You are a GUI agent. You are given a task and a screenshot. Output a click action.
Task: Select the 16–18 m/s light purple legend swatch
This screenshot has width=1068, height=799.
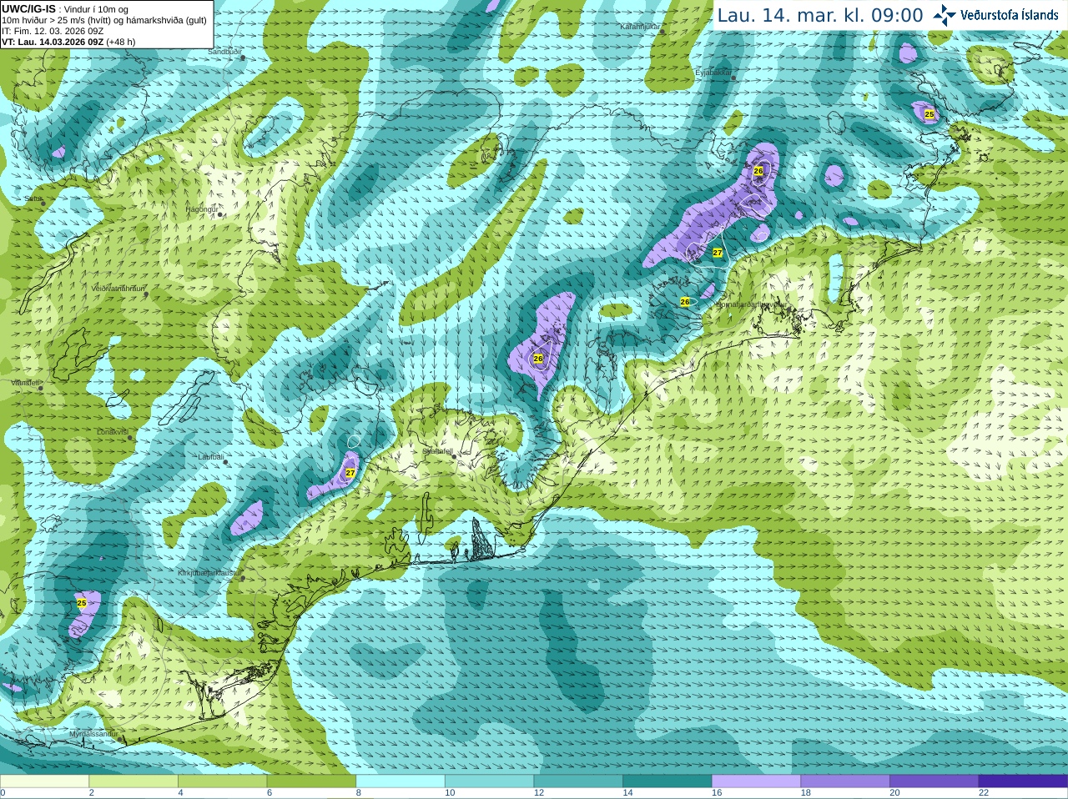(756, 781)
